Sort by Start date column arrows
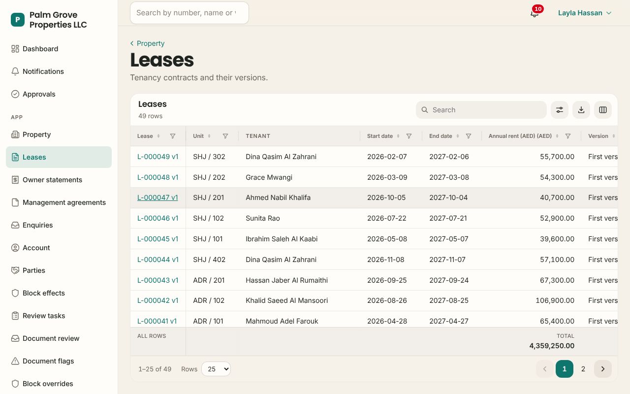 pos(398,136)
